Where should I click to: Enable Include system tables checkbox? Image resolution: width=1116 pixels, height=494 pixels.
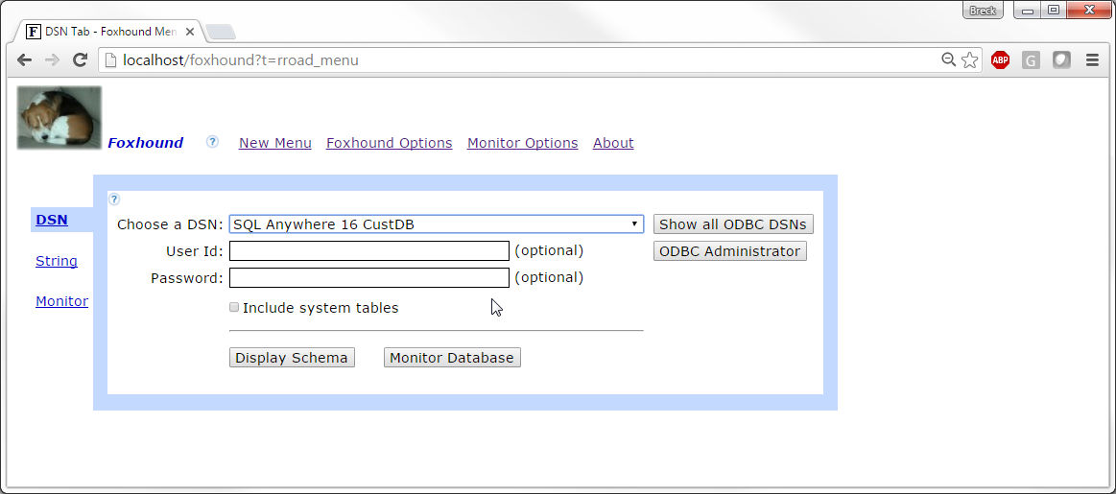234,308
